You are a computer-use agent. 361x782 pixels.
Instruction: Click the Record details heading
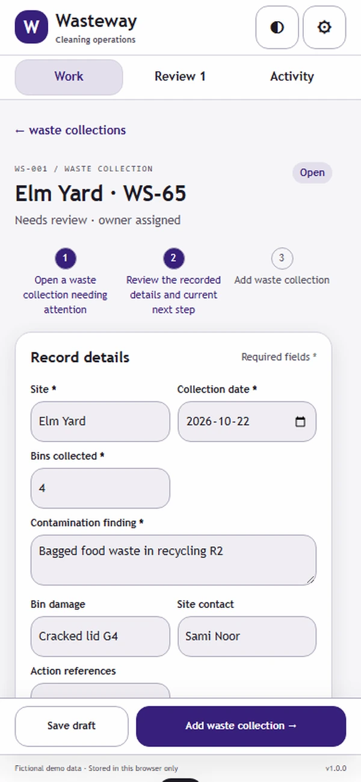(80, 357)
